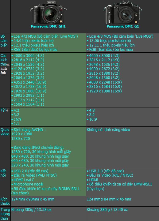Click the 'Microphone ngoài' bullet item

27,184
